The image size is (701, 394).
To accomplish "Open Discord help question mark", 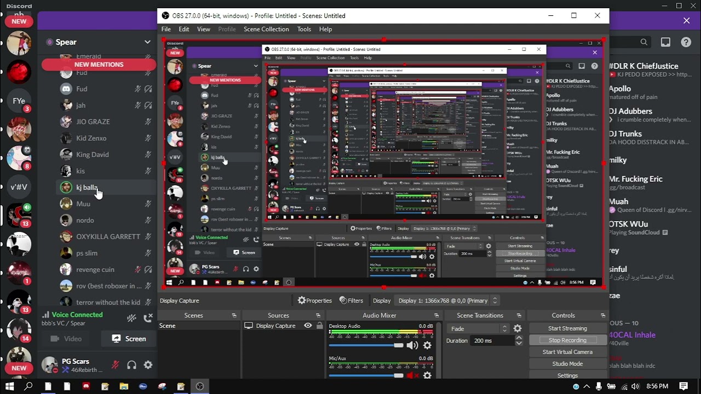I will click(x=686, y=42).
